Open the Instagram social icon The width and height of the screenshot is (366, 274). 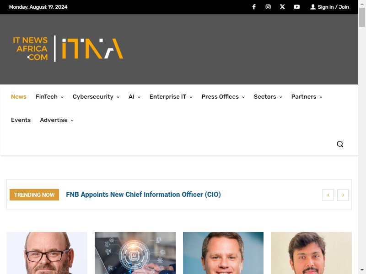[268, 7]
